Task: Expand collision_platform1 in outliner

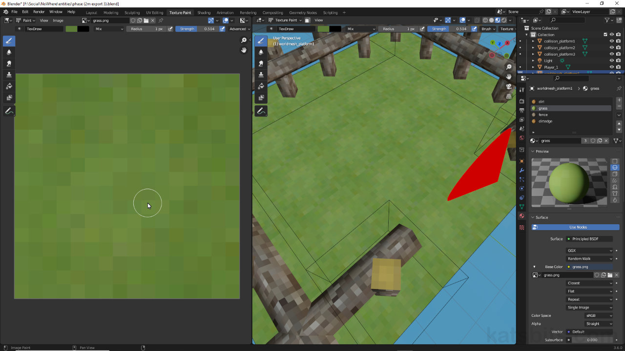Action: coord(533,41)
